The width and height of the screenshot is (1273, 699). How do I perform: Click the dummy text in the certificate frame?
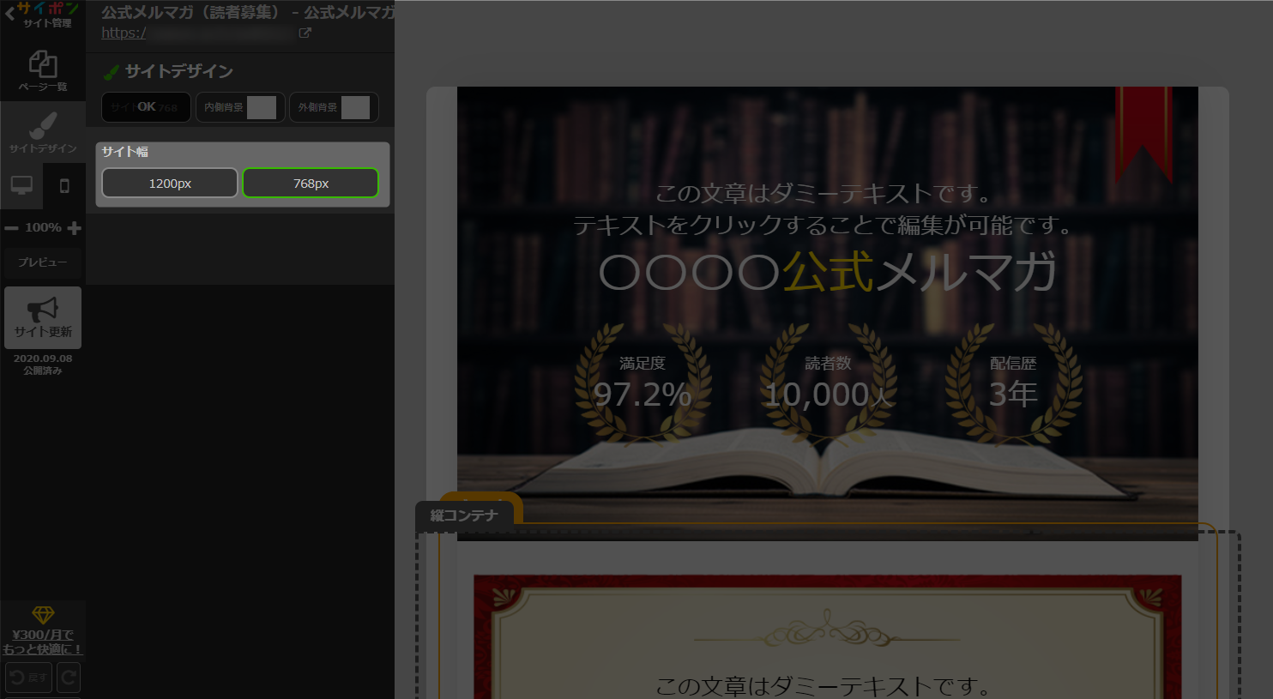pyautogui.click(x=824, y=686)
